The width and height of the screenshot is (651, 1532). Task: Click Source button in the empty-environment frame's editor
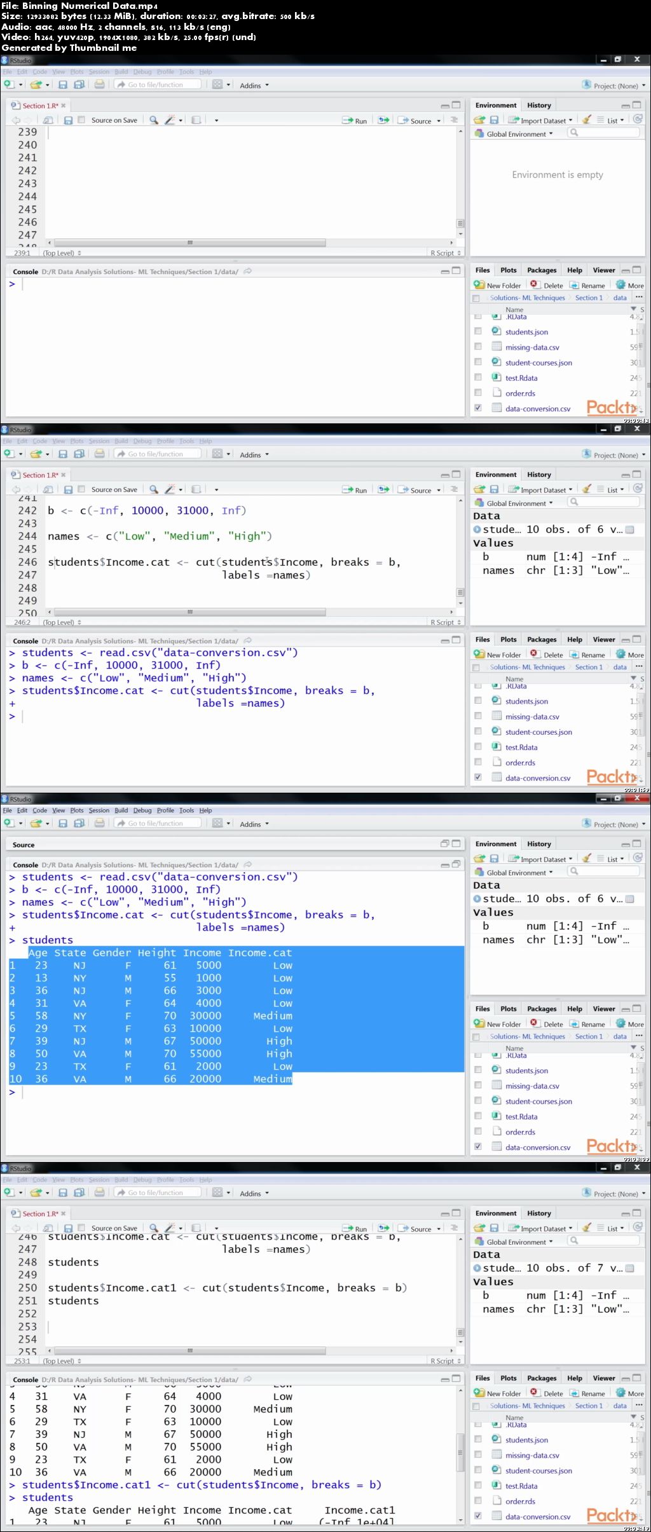(x=415, y=120)
